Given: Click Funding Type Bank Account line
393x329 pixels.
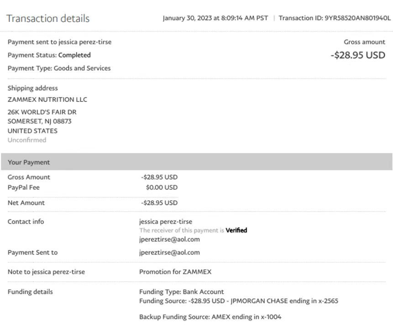Looking at the screenshot, I should [x=181, y=292].
